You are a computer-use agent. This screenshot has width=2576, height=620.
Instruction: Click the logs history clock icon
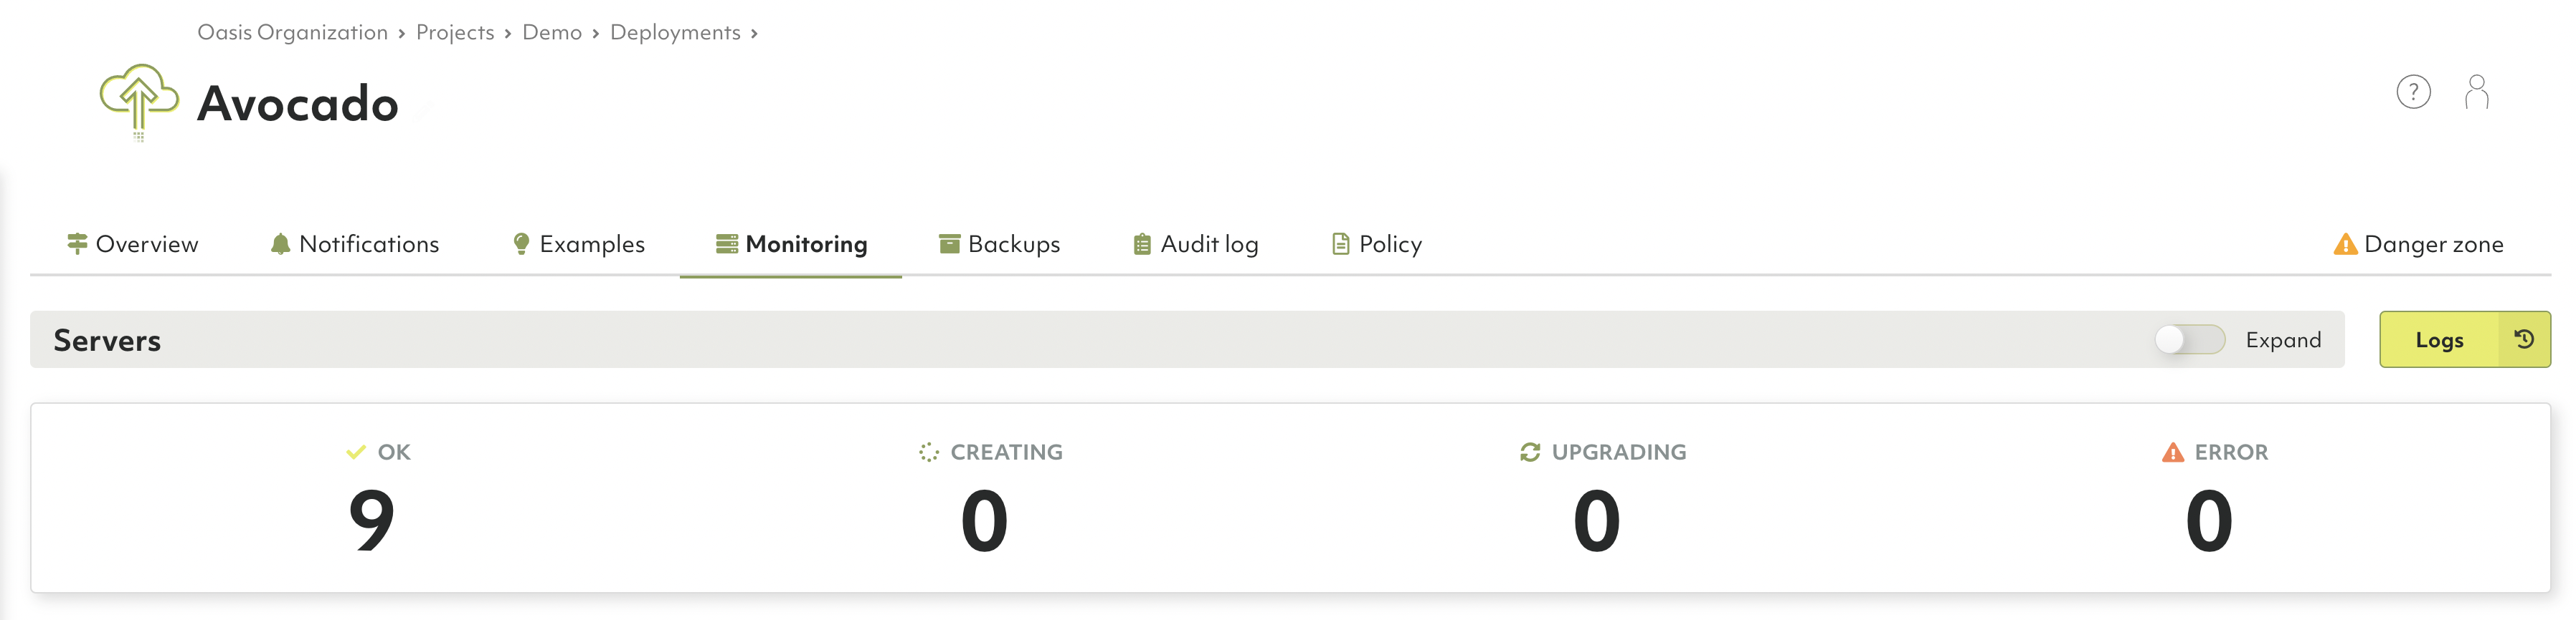point(2523,339)
